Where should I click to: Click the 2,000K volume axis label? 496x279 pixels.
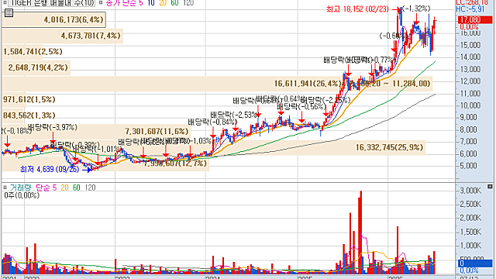[470, 218]
